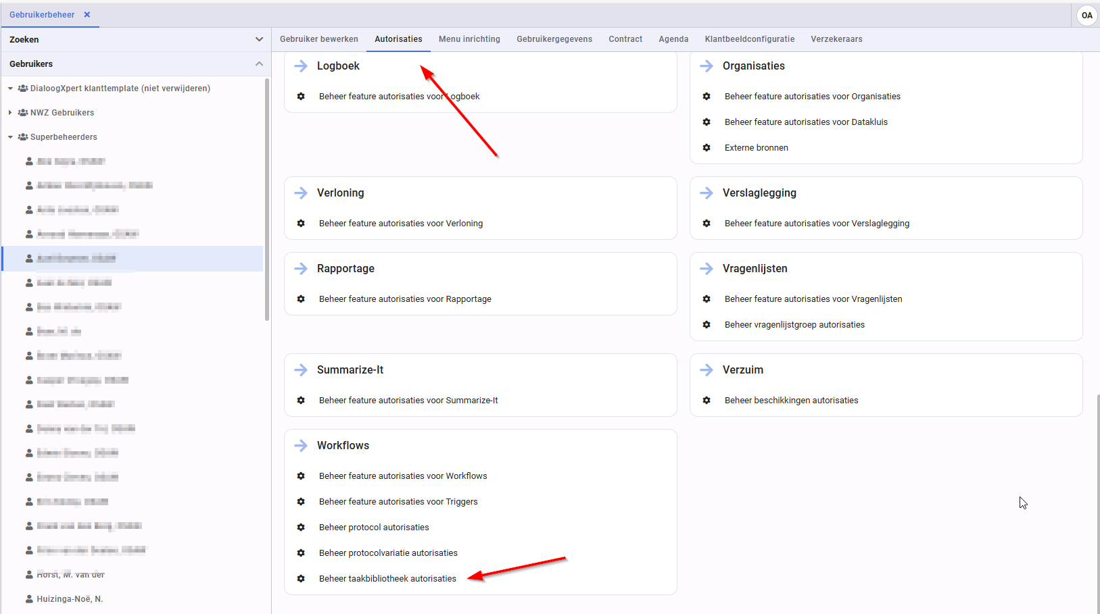Open the Verzekeraars tab
Image resolution: width=1100 pixels, height=614 pixels.
point(836,39)
